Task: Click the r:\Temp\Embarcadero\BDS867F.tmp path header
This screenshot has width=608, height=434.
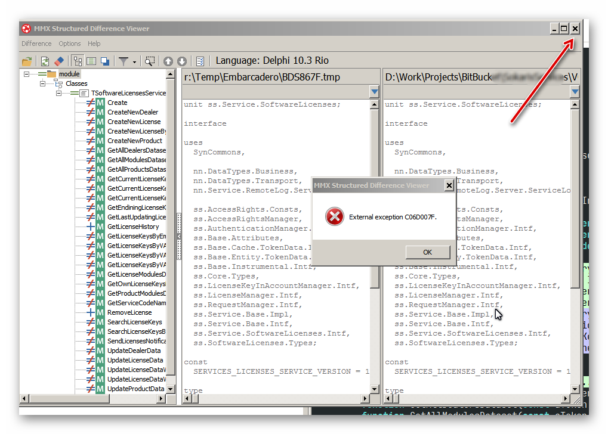Action: (262, 77)
